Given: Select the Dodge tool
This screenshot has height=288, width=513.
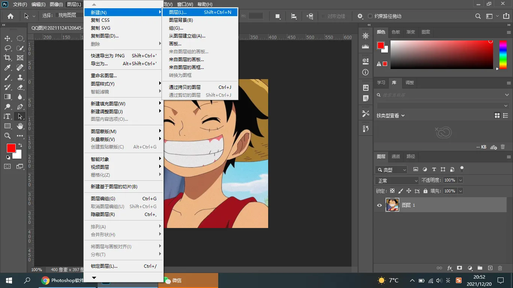Looking at the screenshot, I should tap(8, 106).
